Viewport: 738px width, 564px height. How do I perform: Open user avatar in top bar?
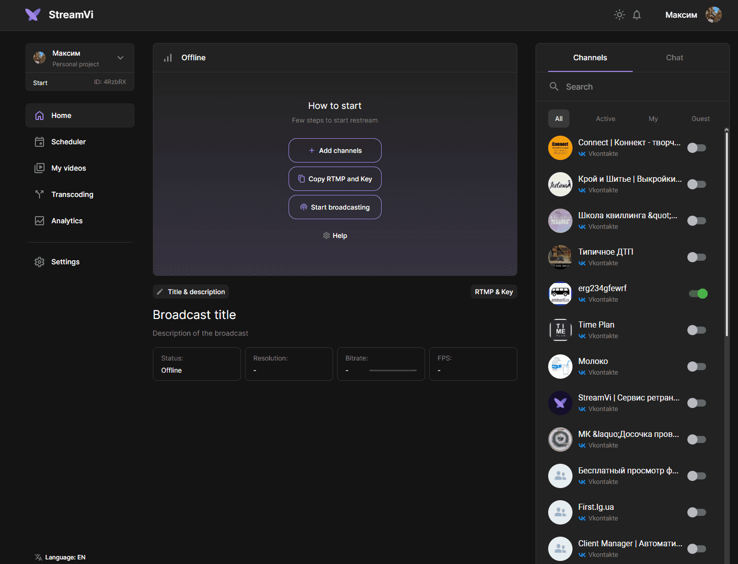pos(714,15)
